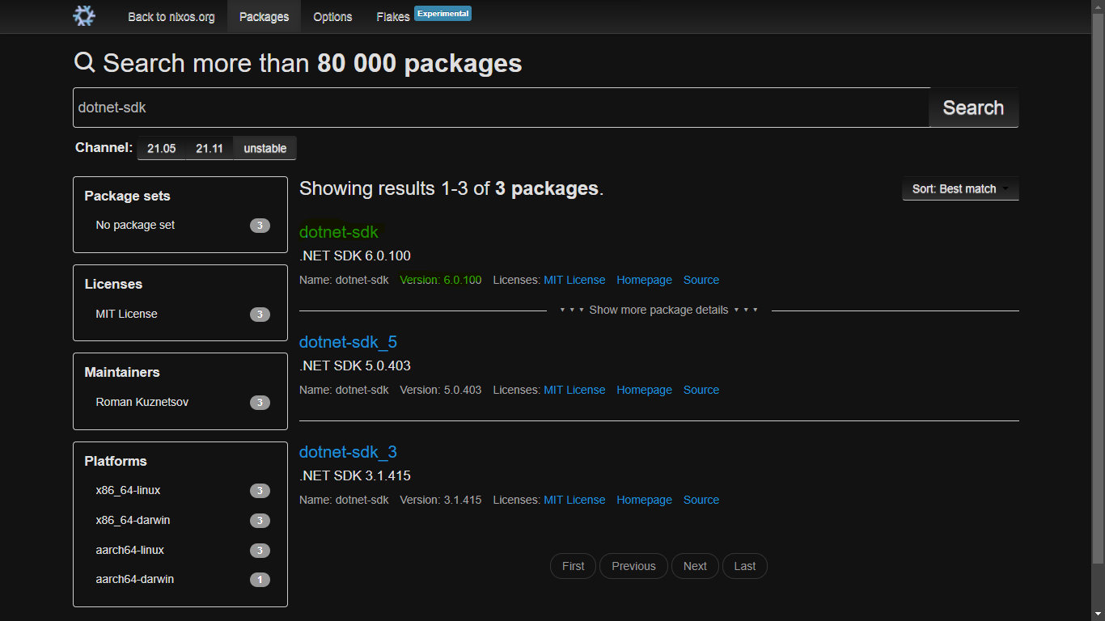Open MIT License link for dotnet-sdk 6.0.100
Screen dimensions: 1105x621
574,280
